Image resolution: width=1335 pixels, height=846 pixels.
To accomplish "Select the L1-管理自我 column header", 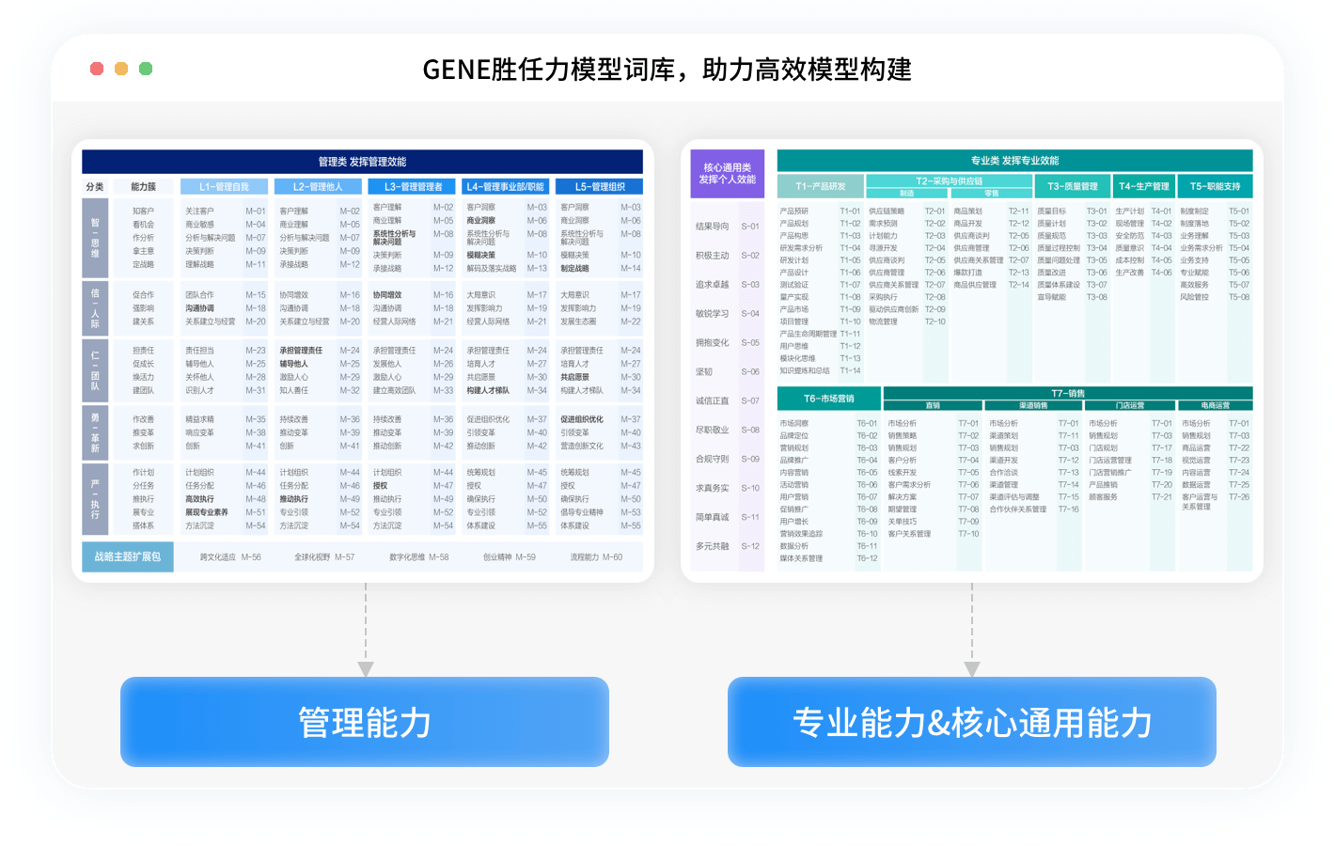I will (x=224, y=187).
